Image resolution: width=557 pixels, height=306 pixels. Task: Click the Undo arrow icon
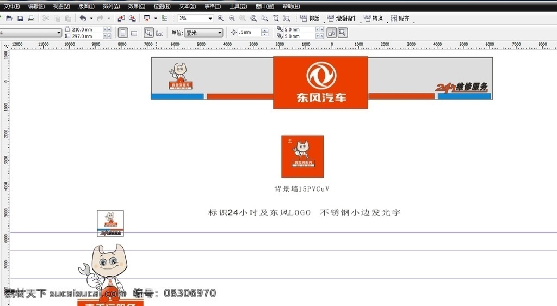[x=83, y=18]
